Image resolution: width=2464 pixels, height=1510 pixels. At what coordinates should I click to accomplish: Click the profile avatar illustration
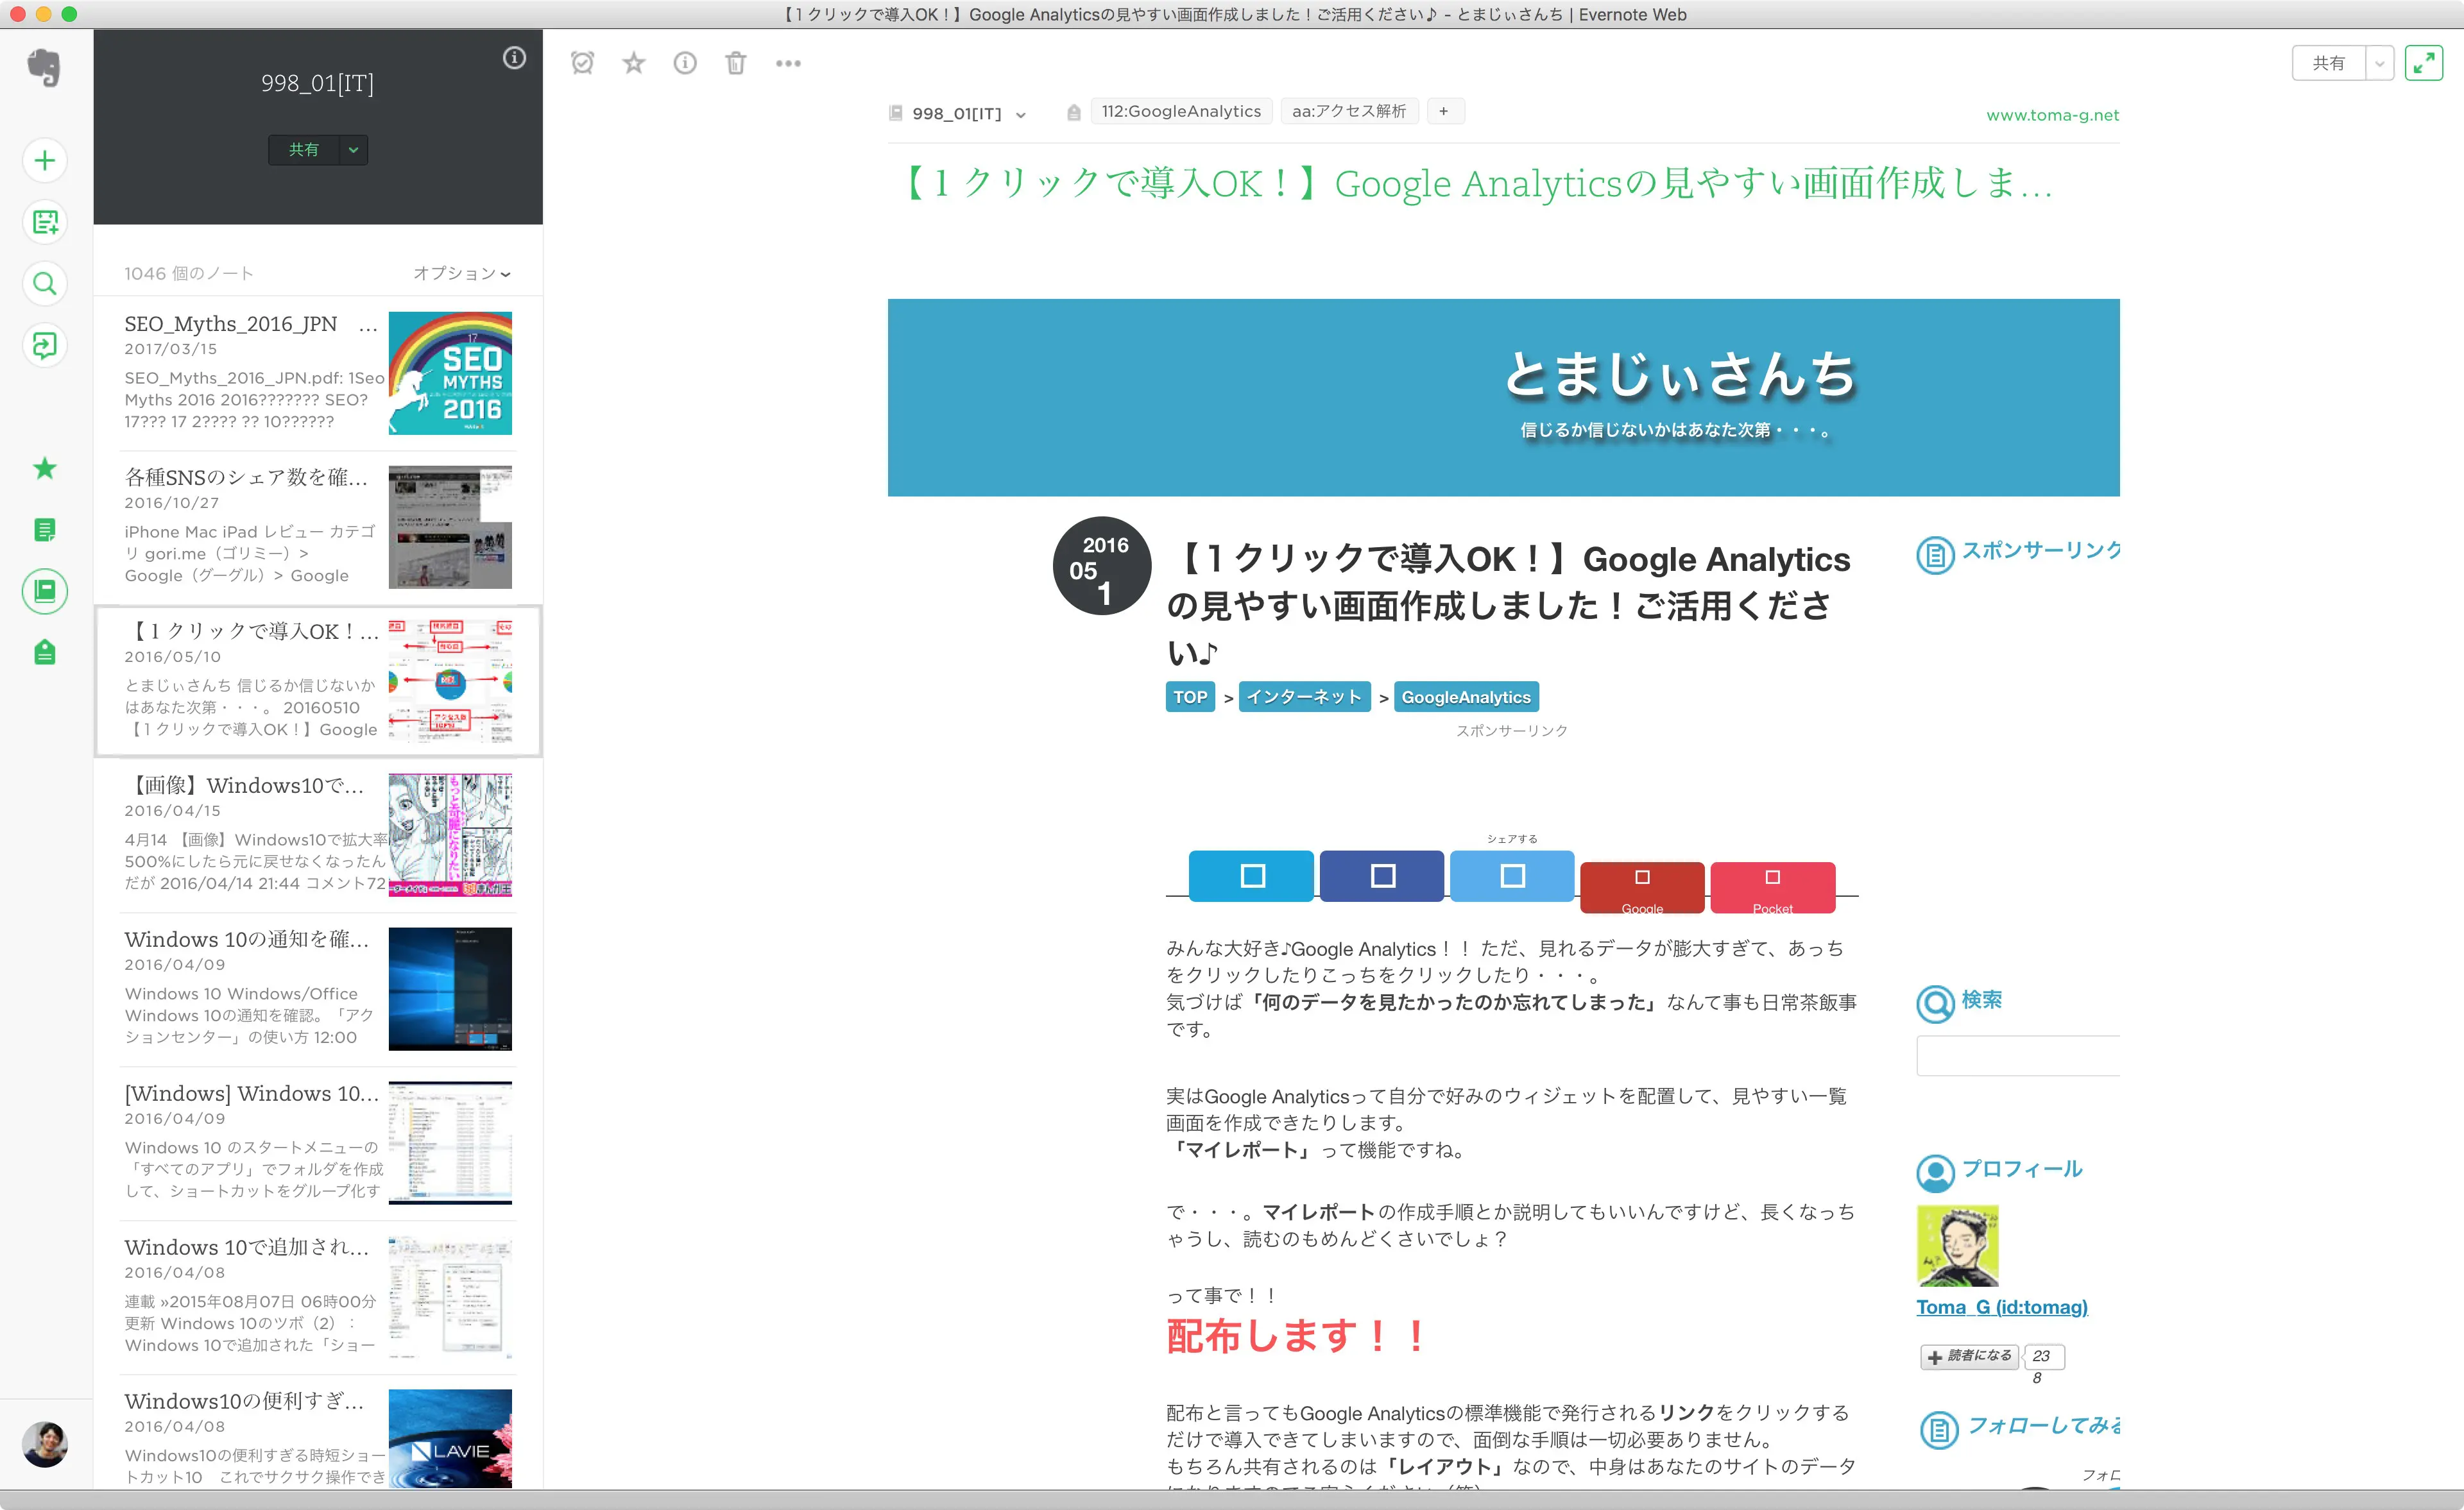pos(1957,1245)
